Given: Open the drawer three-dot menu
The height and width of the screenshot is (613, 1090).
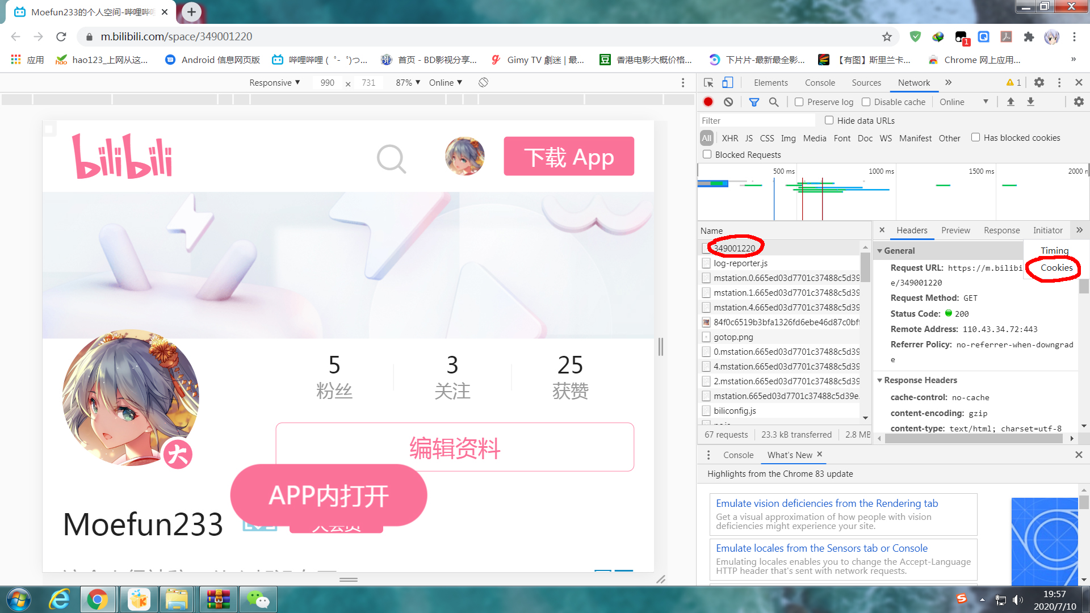Looking at the screenshot, I should click(x=708, y=455).
